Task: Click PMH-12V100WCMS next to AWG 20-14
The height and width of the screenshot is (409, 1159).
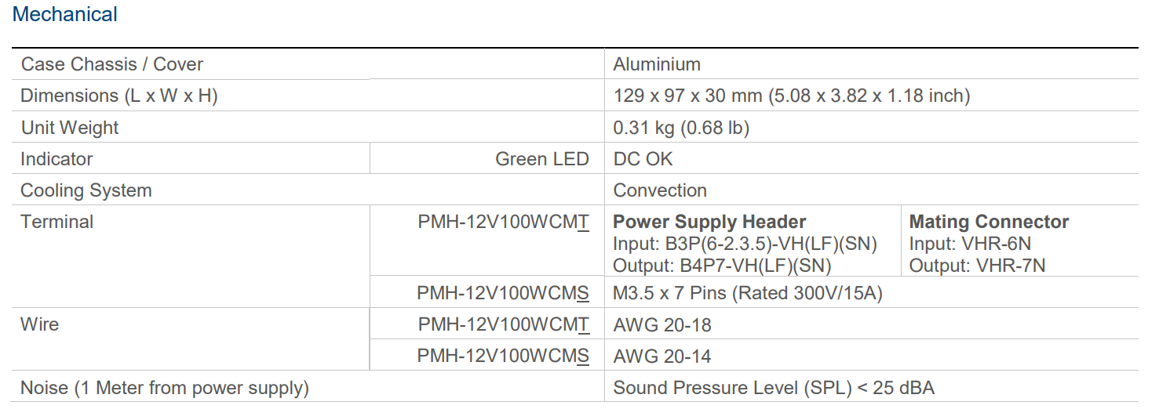Action: pyautogui.click(x=502, y=357)
